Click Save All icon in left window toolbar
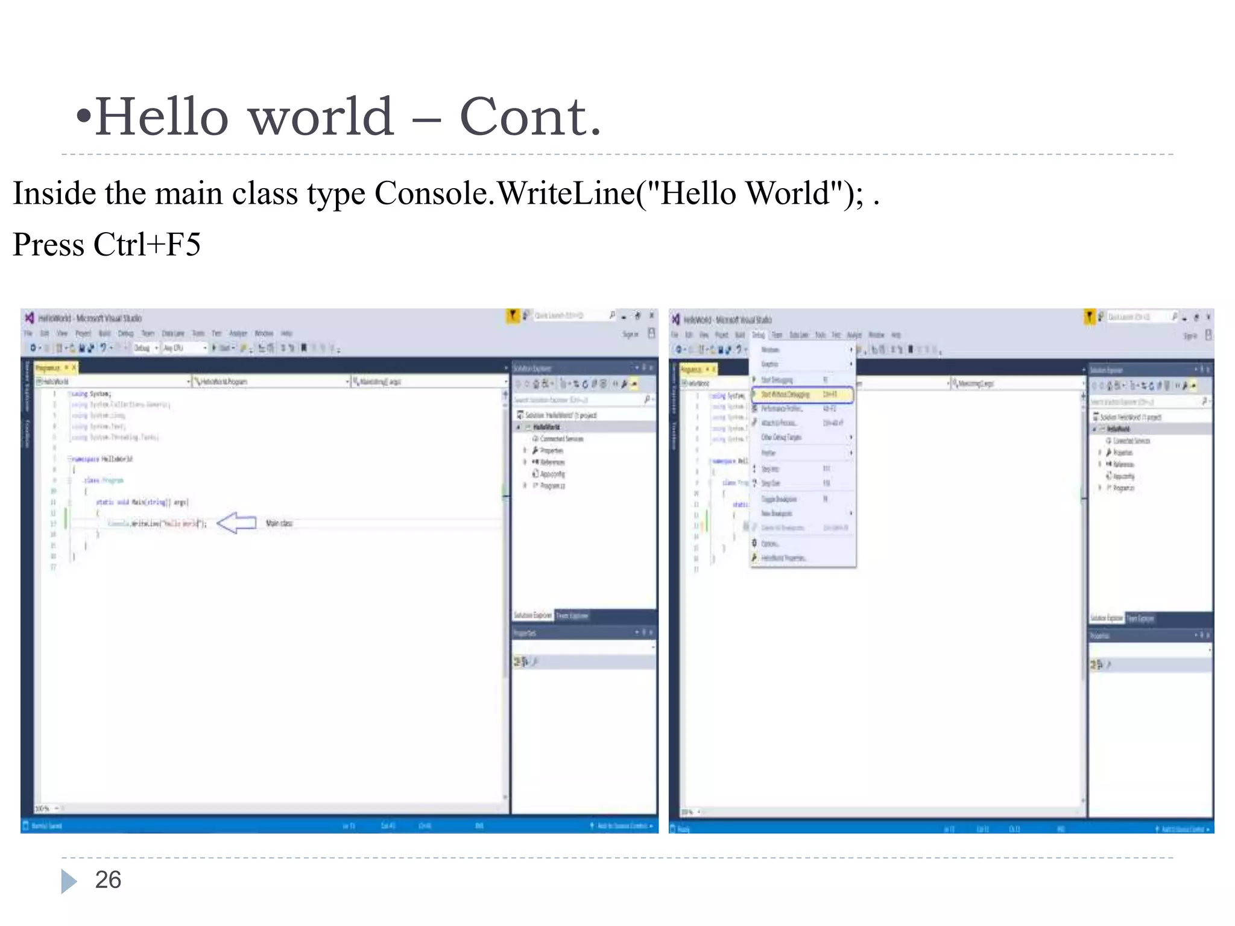The width and height of the screenshot is (1235, 926). point(90,348)
